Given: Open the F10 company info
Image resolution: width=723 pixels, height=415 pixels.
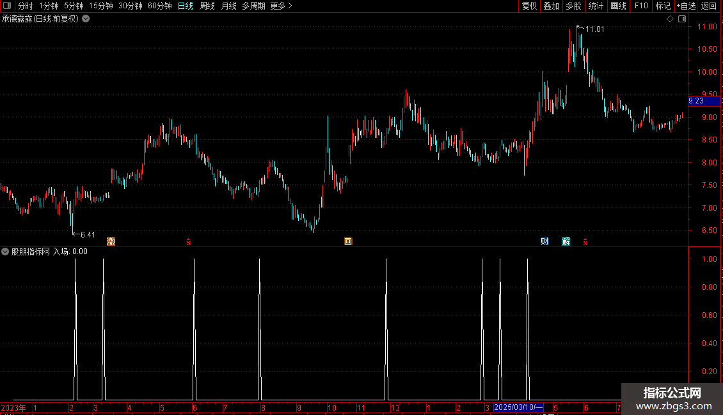Looking at the screenshot, I should [x=641, y=6].
